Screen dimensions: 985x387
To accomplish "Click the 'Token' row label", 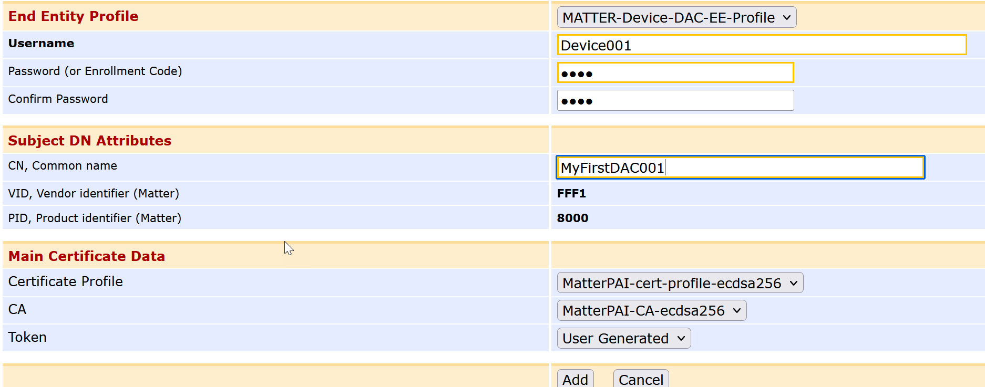I will pos(27,337).
